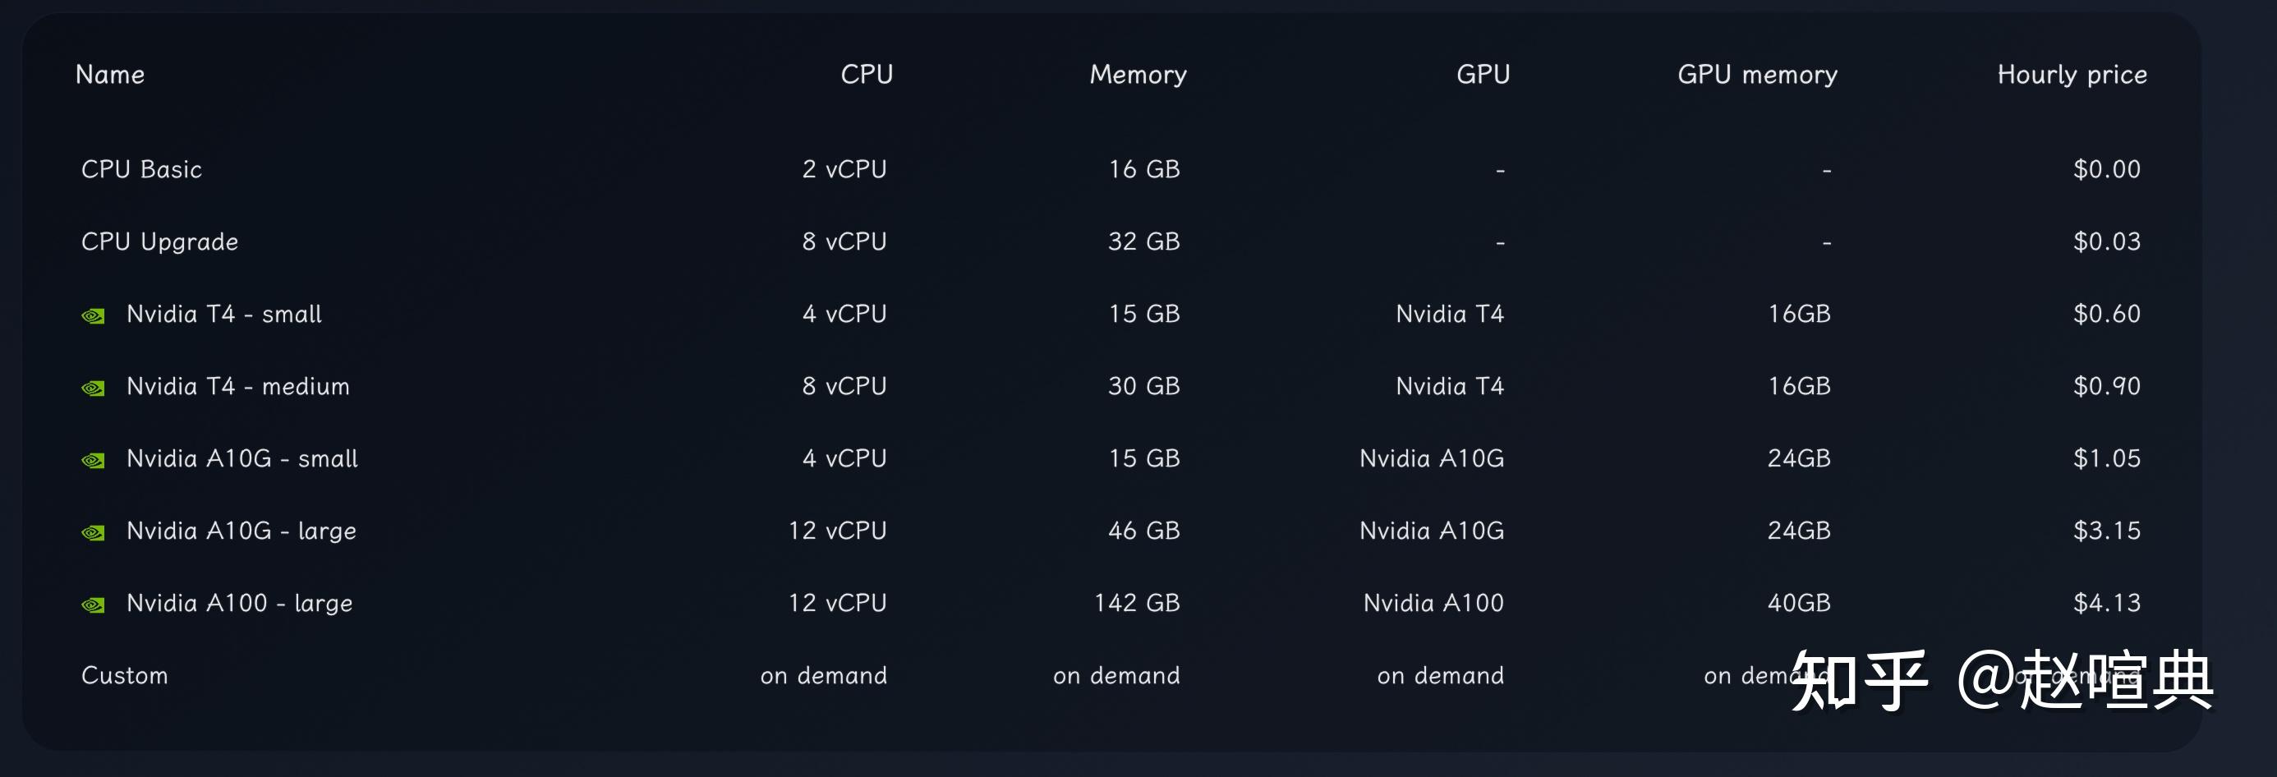Click the CPU column header

(x=867, y=74)
